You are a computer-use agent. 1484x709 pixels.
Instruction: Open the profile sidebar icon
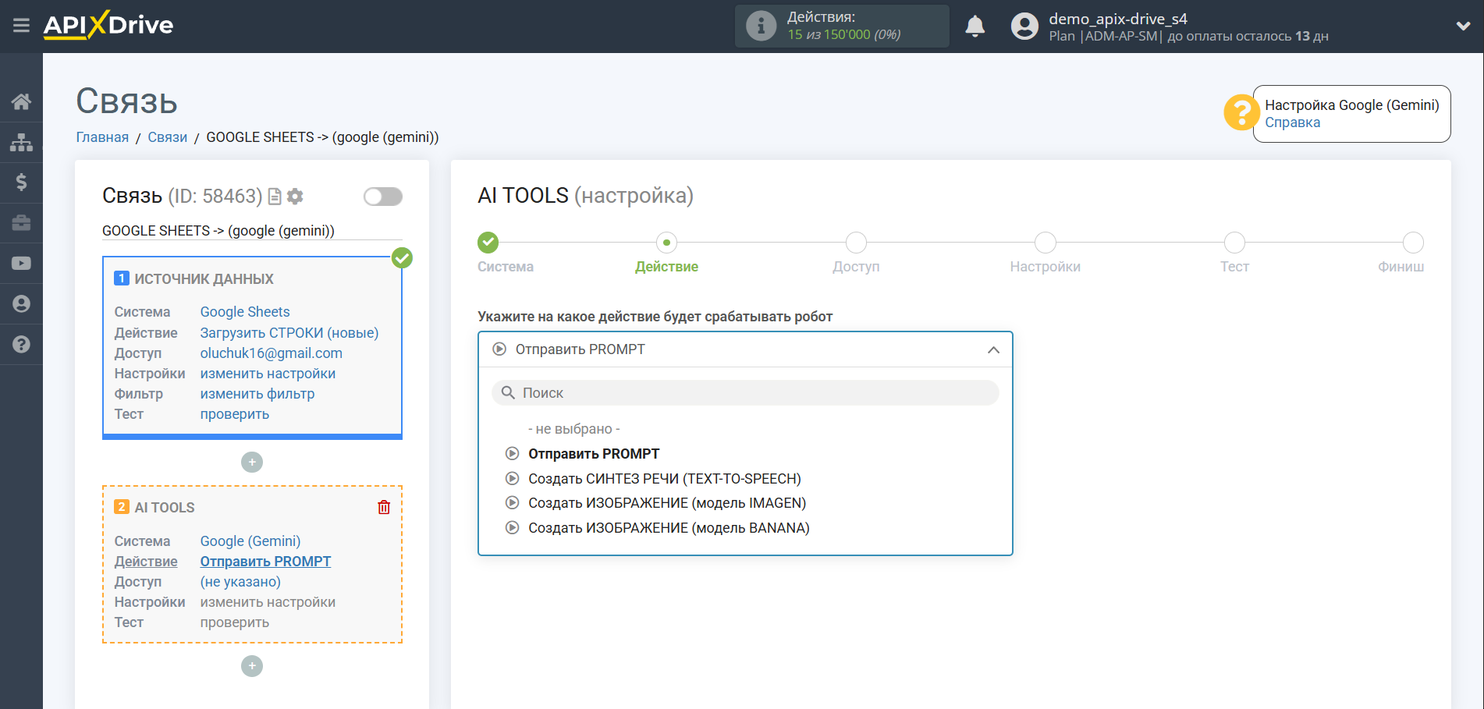pyautogui.click(x=21, y=304)
